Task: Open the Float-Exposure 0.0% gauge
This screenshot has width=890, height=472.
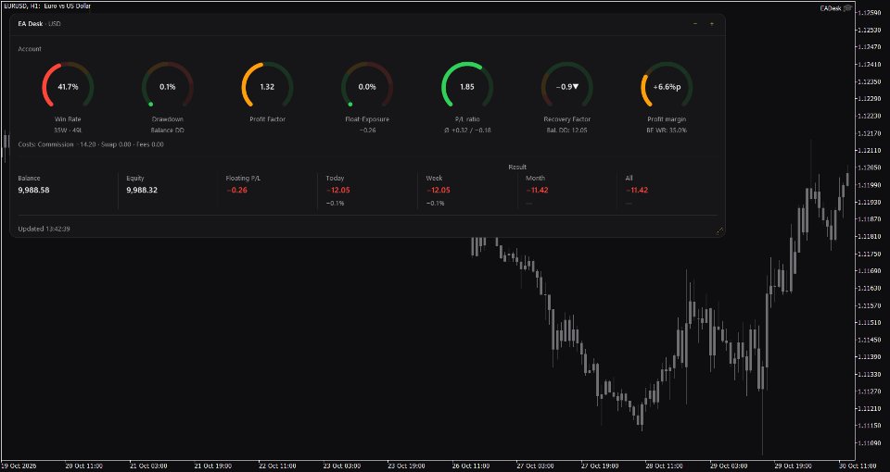Action: coord(367,85)
